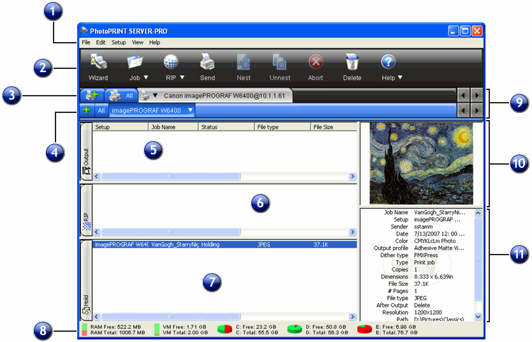This screenshot has width=532, height=342.
Task: Expand the RIP dropdown arrow
Action: pos(182,78)
